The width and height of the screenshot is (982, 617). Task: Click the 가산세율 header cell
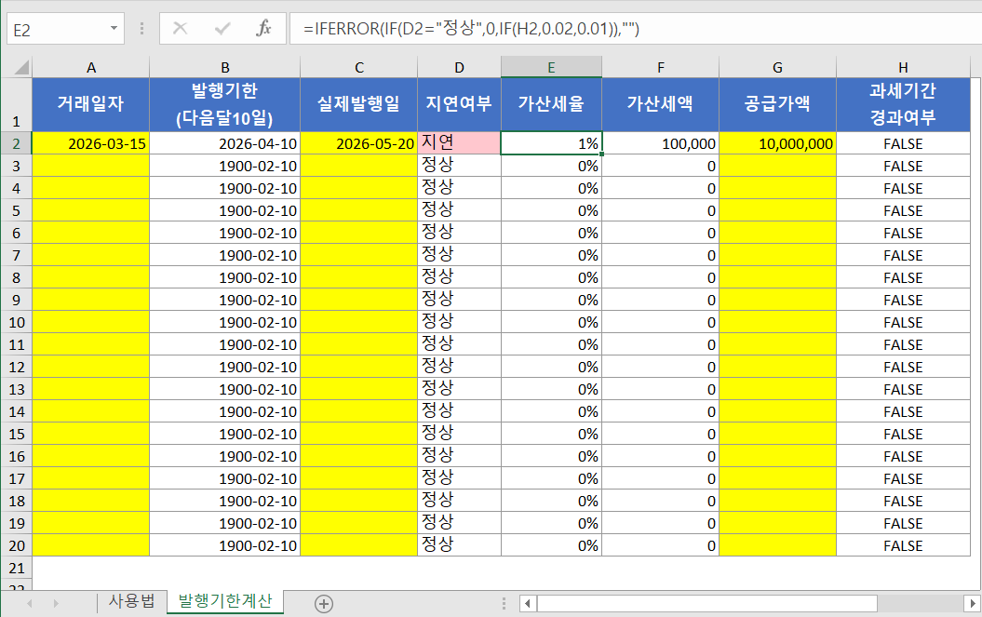pos(551,104)
